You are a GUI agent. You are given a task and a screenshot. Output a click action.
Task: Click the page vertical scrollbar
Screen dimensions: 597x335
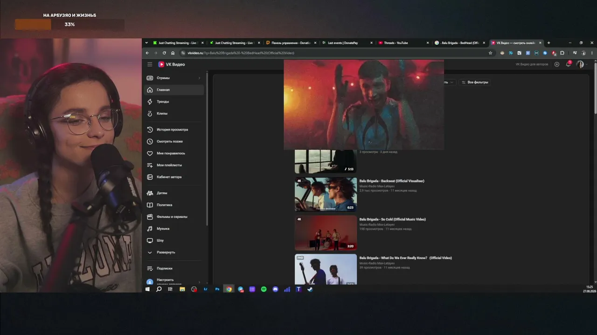tap(595, 88)
